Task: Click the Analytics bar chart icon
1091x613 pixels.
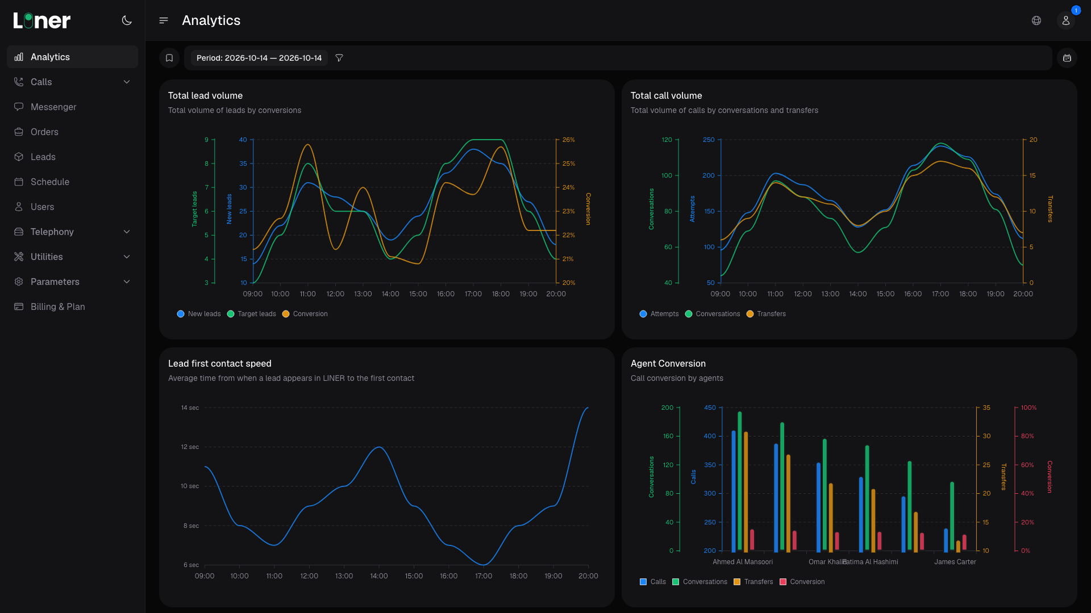Action: click(x=19, y=57)
